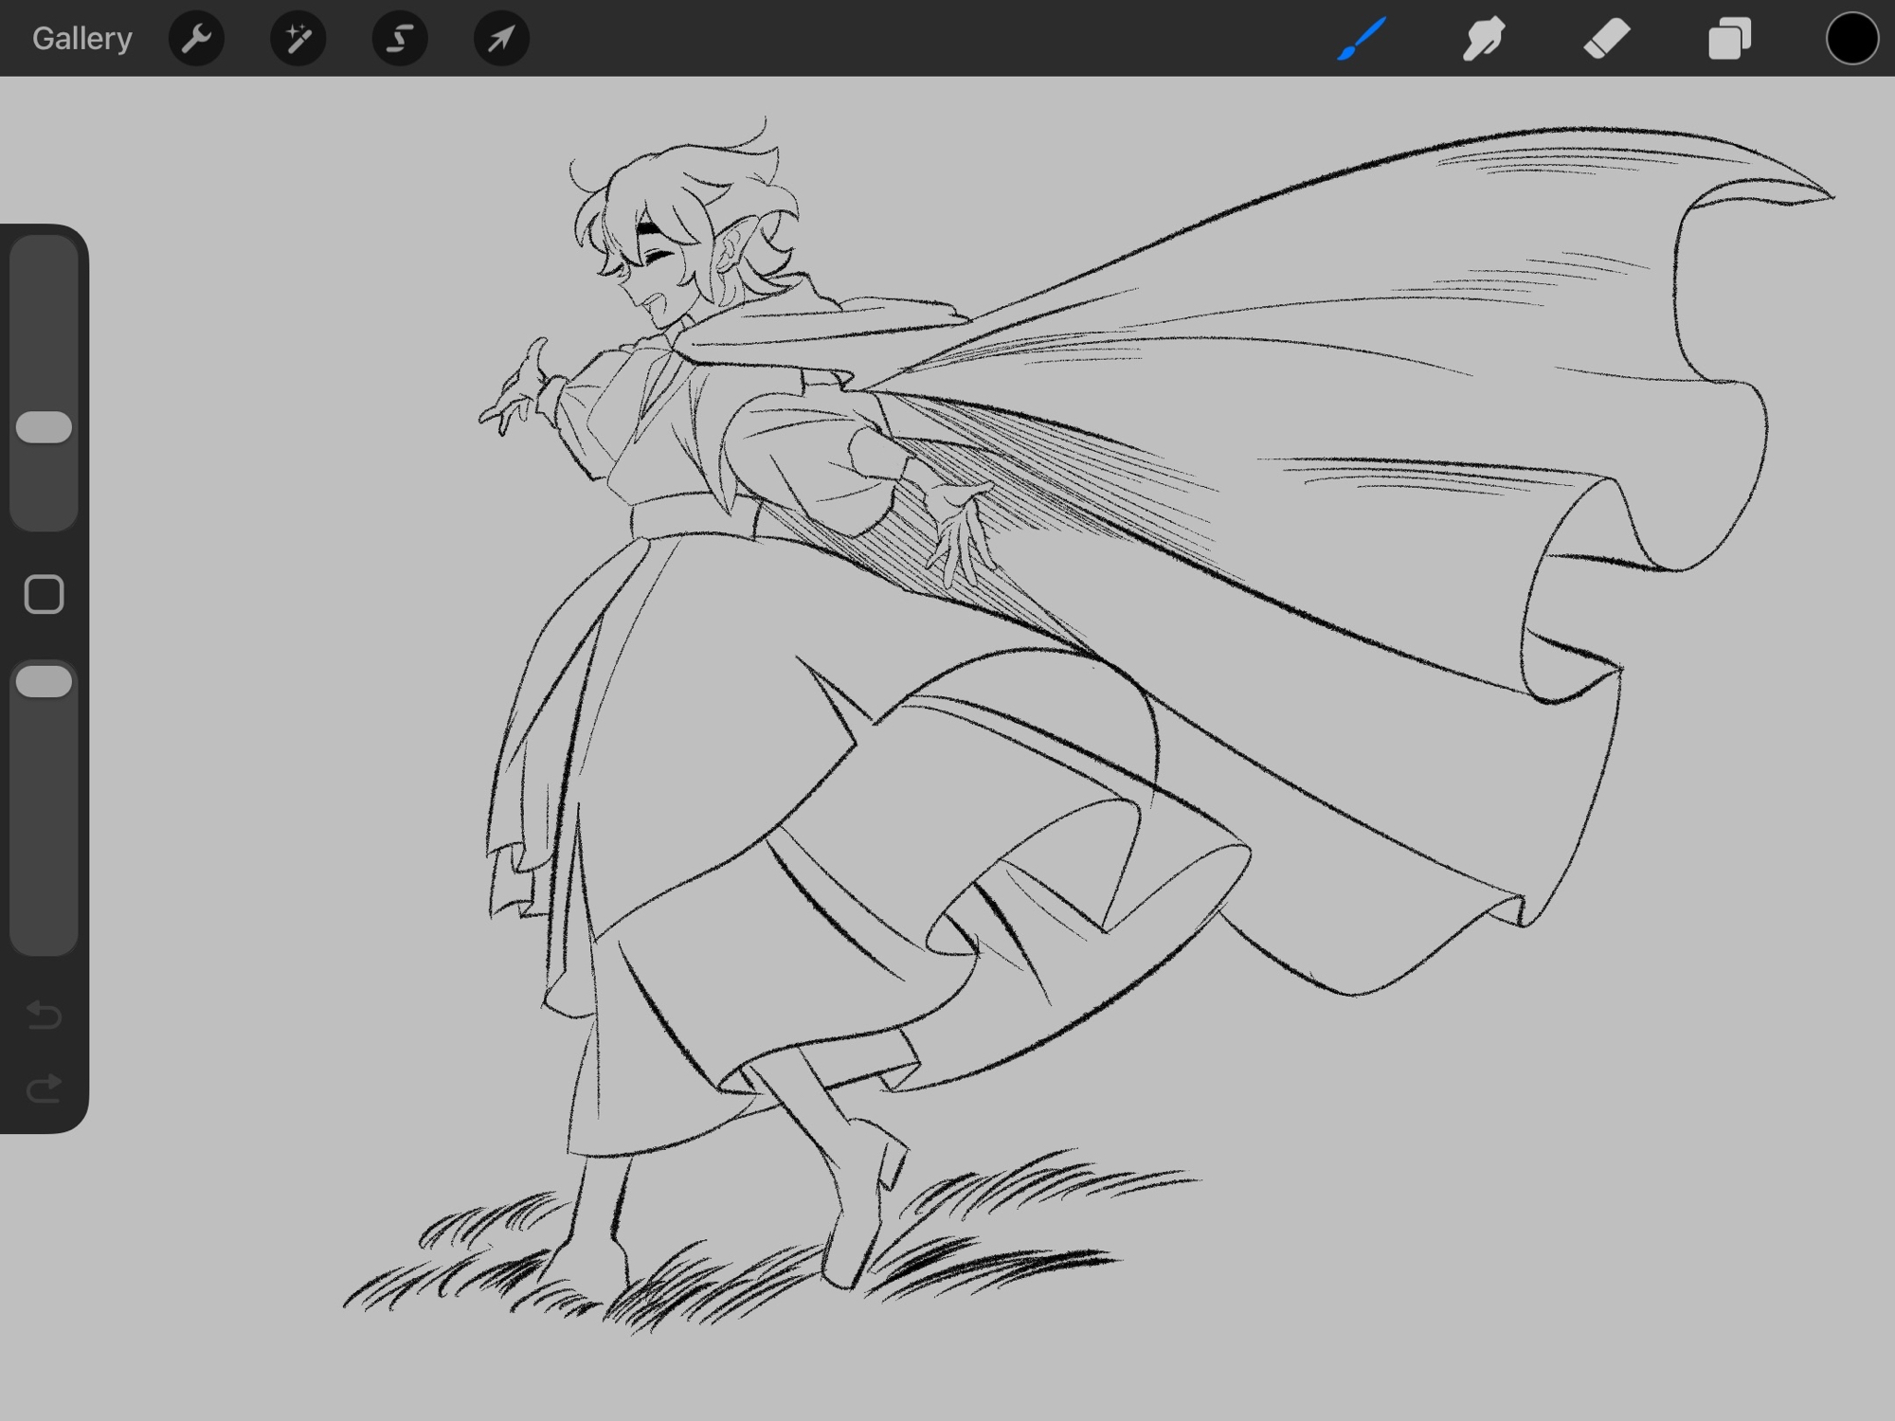Open the Gallery view
The width and height of the screenshot is (1895, 1421).
[81, 39]
